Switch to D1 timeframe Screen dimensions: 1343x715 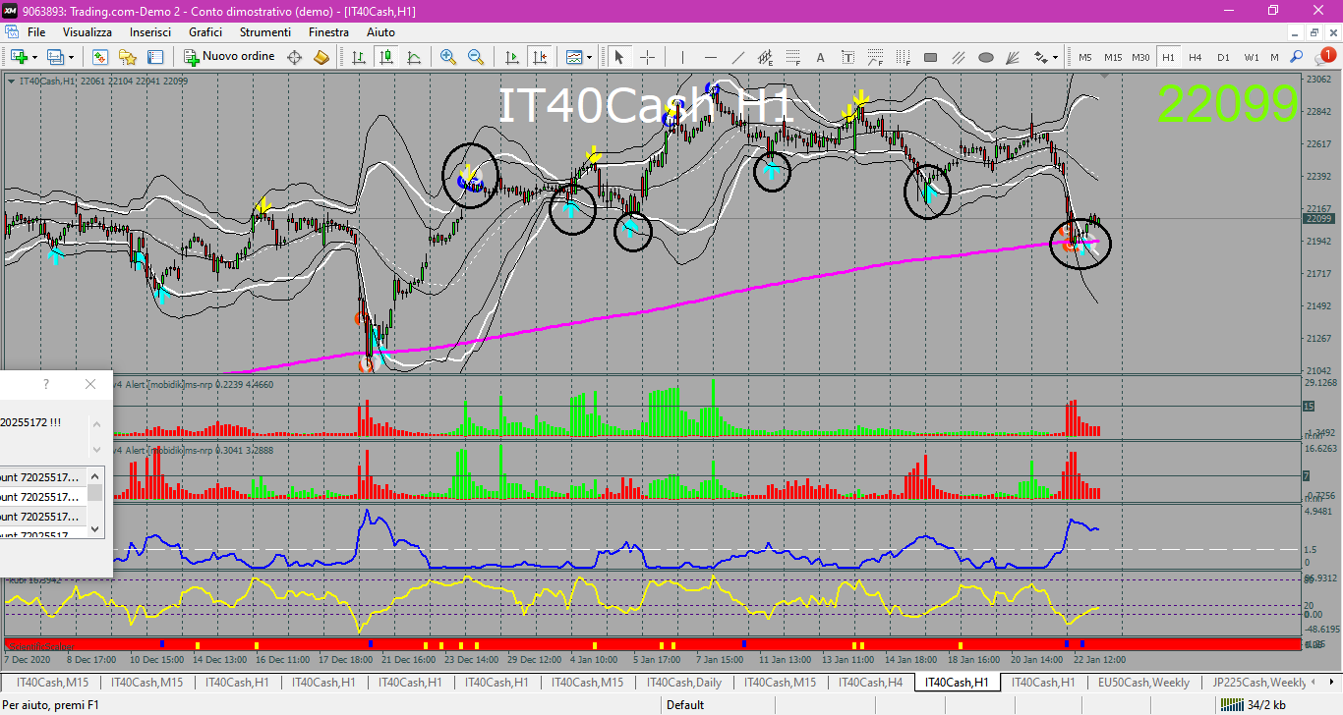(x=1223, y=57)
